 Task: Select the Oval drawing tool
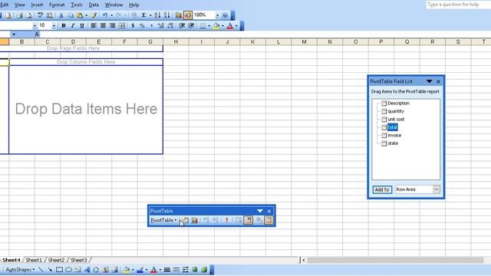pyautogui.click(x=68, y=269)
